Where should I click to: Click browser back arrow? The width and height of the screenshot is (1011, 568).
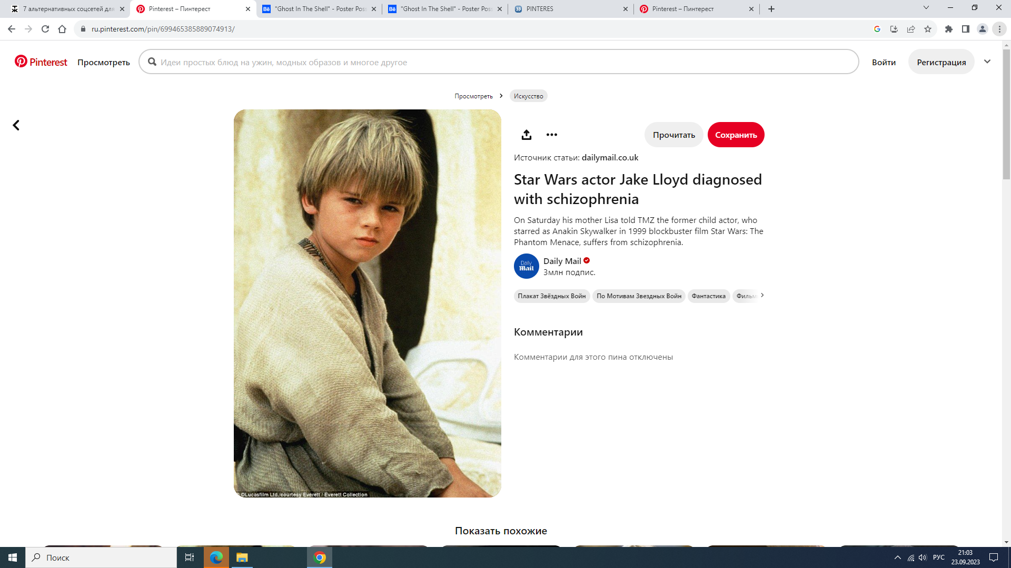[12, 29]
